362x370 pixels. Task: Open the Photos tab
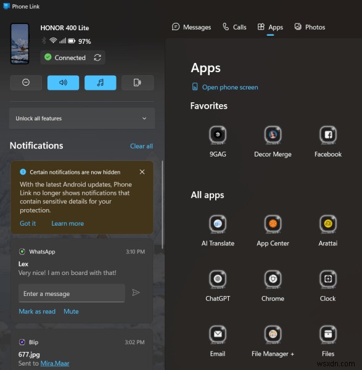(310, 27)
